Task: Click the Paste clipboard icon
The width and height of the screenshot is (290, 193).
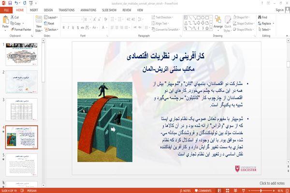Action: pos(5,20)
